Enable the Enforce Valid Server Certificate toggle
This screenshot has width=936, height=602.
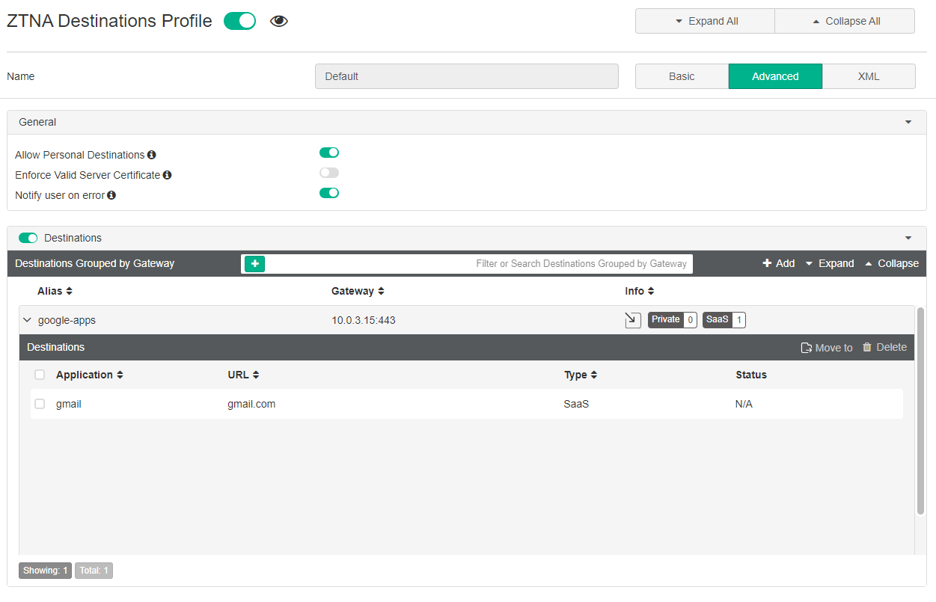click(328, 172)
